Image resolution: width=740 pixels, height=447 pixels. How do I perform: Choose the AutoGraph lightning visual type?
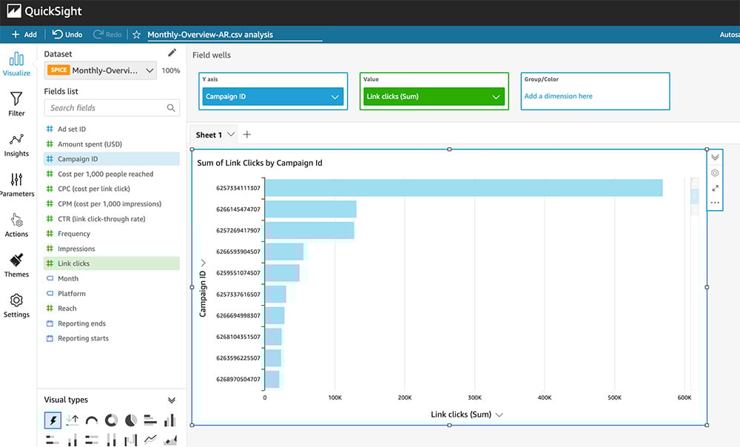53,420
